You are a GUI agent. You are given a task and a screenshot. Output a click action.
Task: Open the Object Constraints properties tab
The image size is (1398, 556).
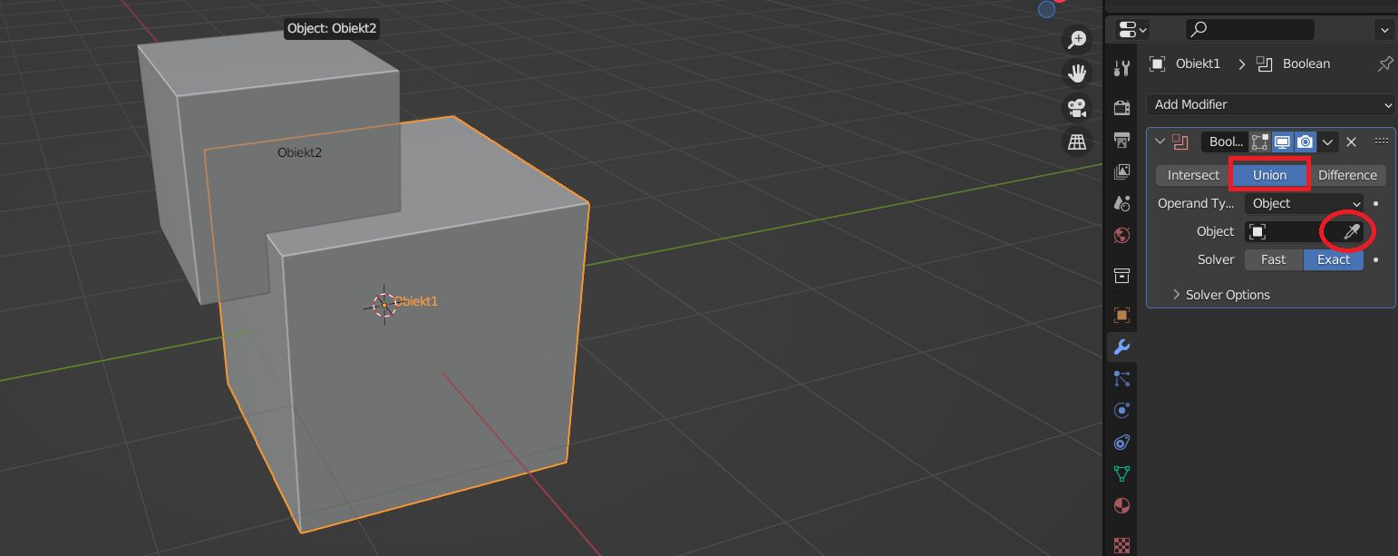pos(1121,442)
